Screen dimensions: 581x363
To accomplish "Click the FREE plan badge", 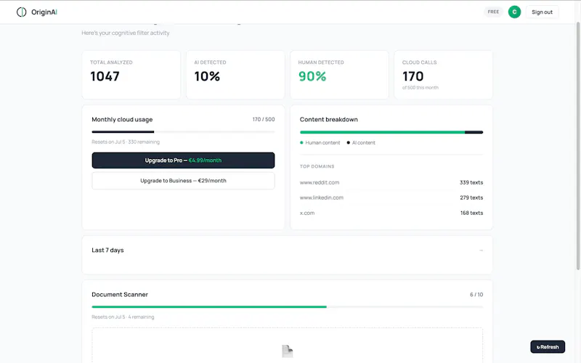I will tap(493, 12).
